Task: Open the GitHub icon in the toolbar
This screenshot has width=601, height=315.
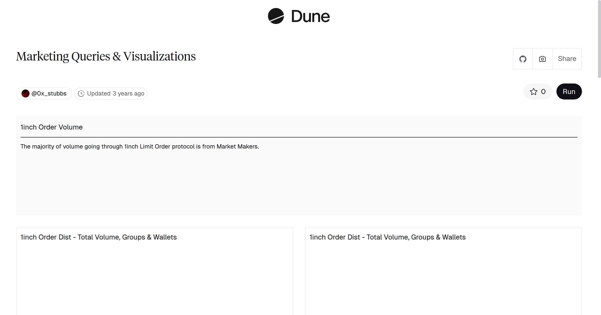Action: click(523, 58)
